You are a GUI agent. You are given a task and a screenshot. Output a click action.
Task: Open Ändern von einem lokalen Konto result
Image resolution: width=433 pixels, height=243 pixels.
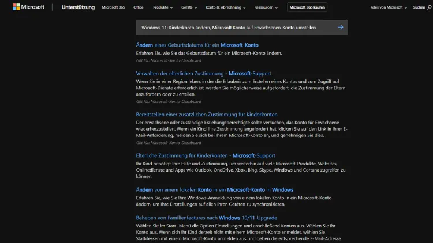(x=215, y=190)
